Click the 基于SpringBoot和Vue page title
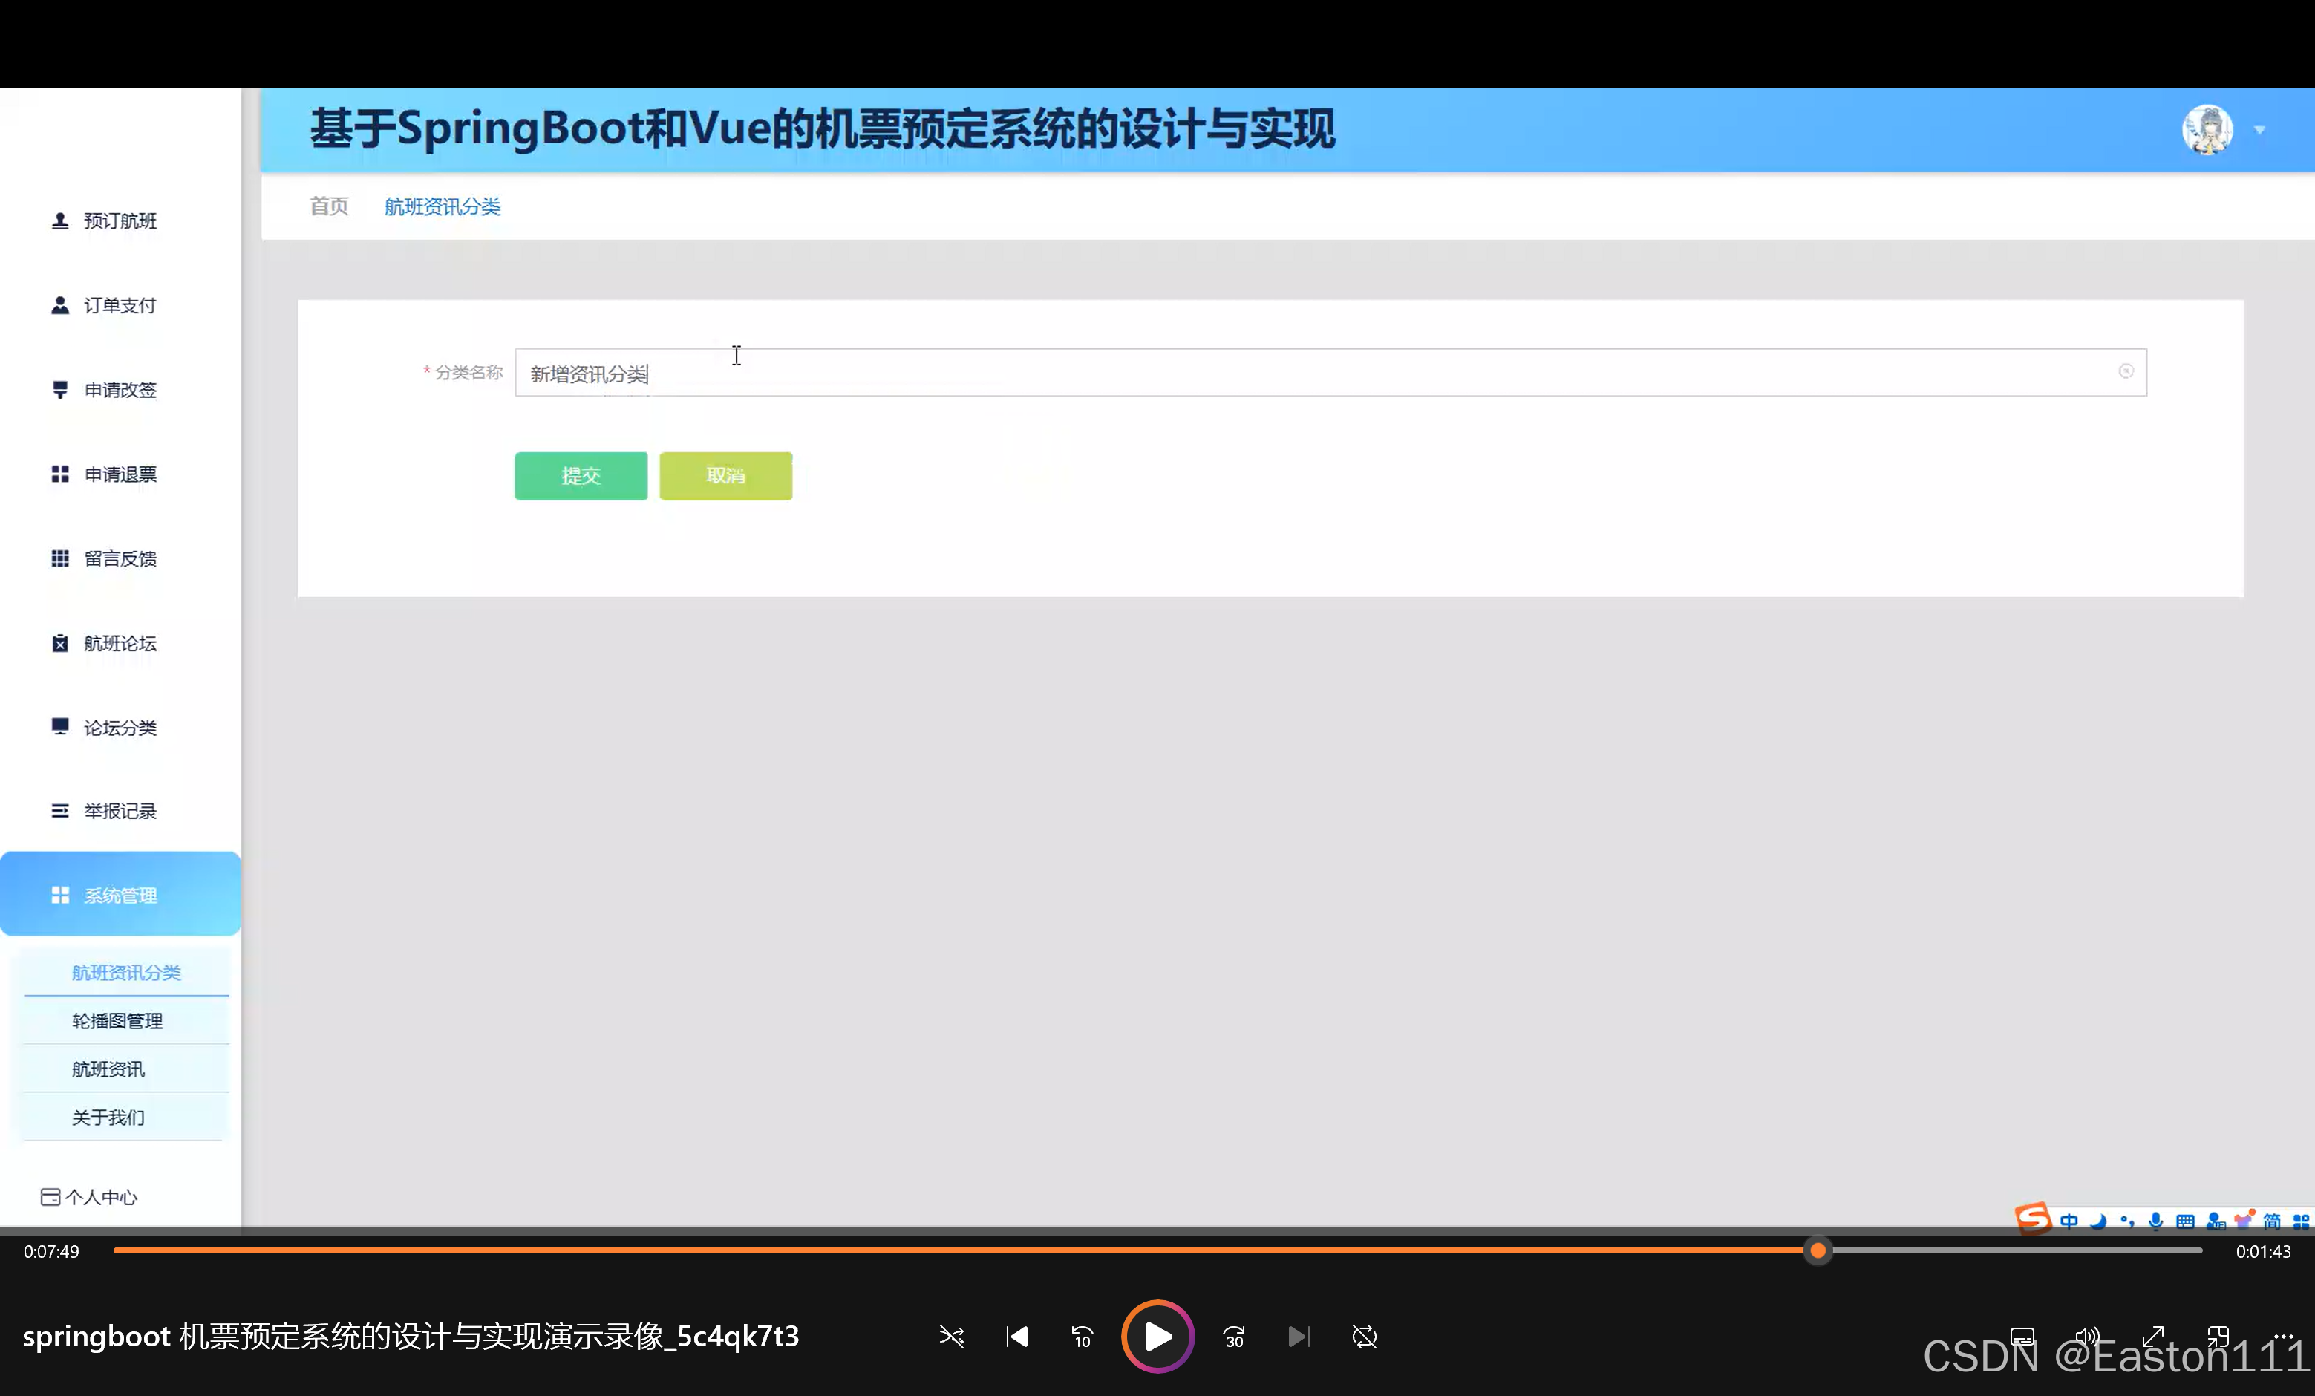2315x1396 pixels. pyautogui.click(x=822, y=128)
